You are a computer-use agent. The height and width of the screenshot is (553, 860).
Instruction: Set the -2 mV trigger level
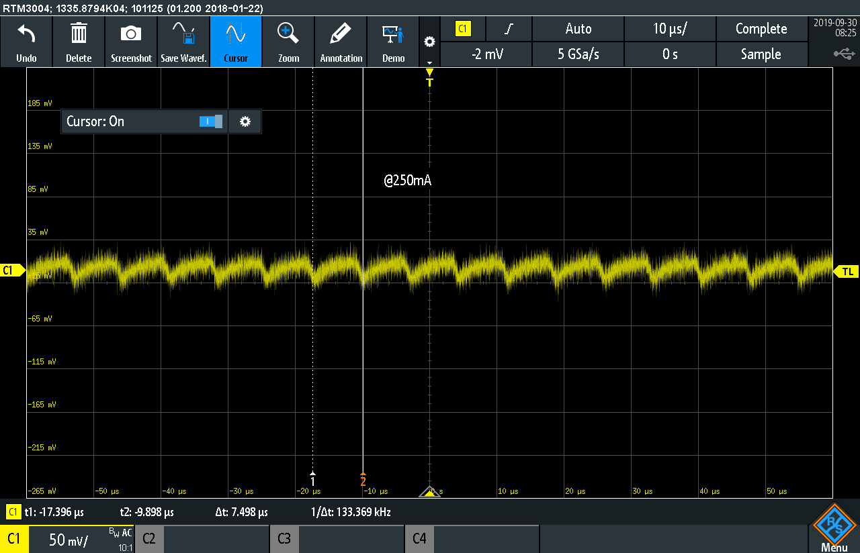(x=486, y=54)
